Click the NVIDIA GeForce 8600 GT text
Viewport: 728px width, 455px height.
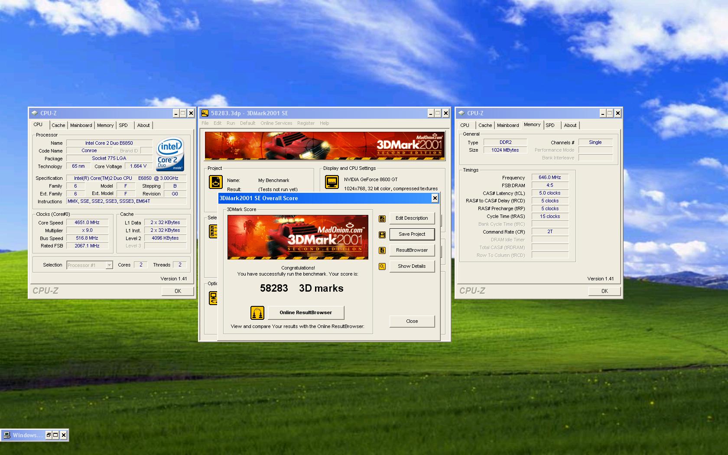(x=371, y=179)
